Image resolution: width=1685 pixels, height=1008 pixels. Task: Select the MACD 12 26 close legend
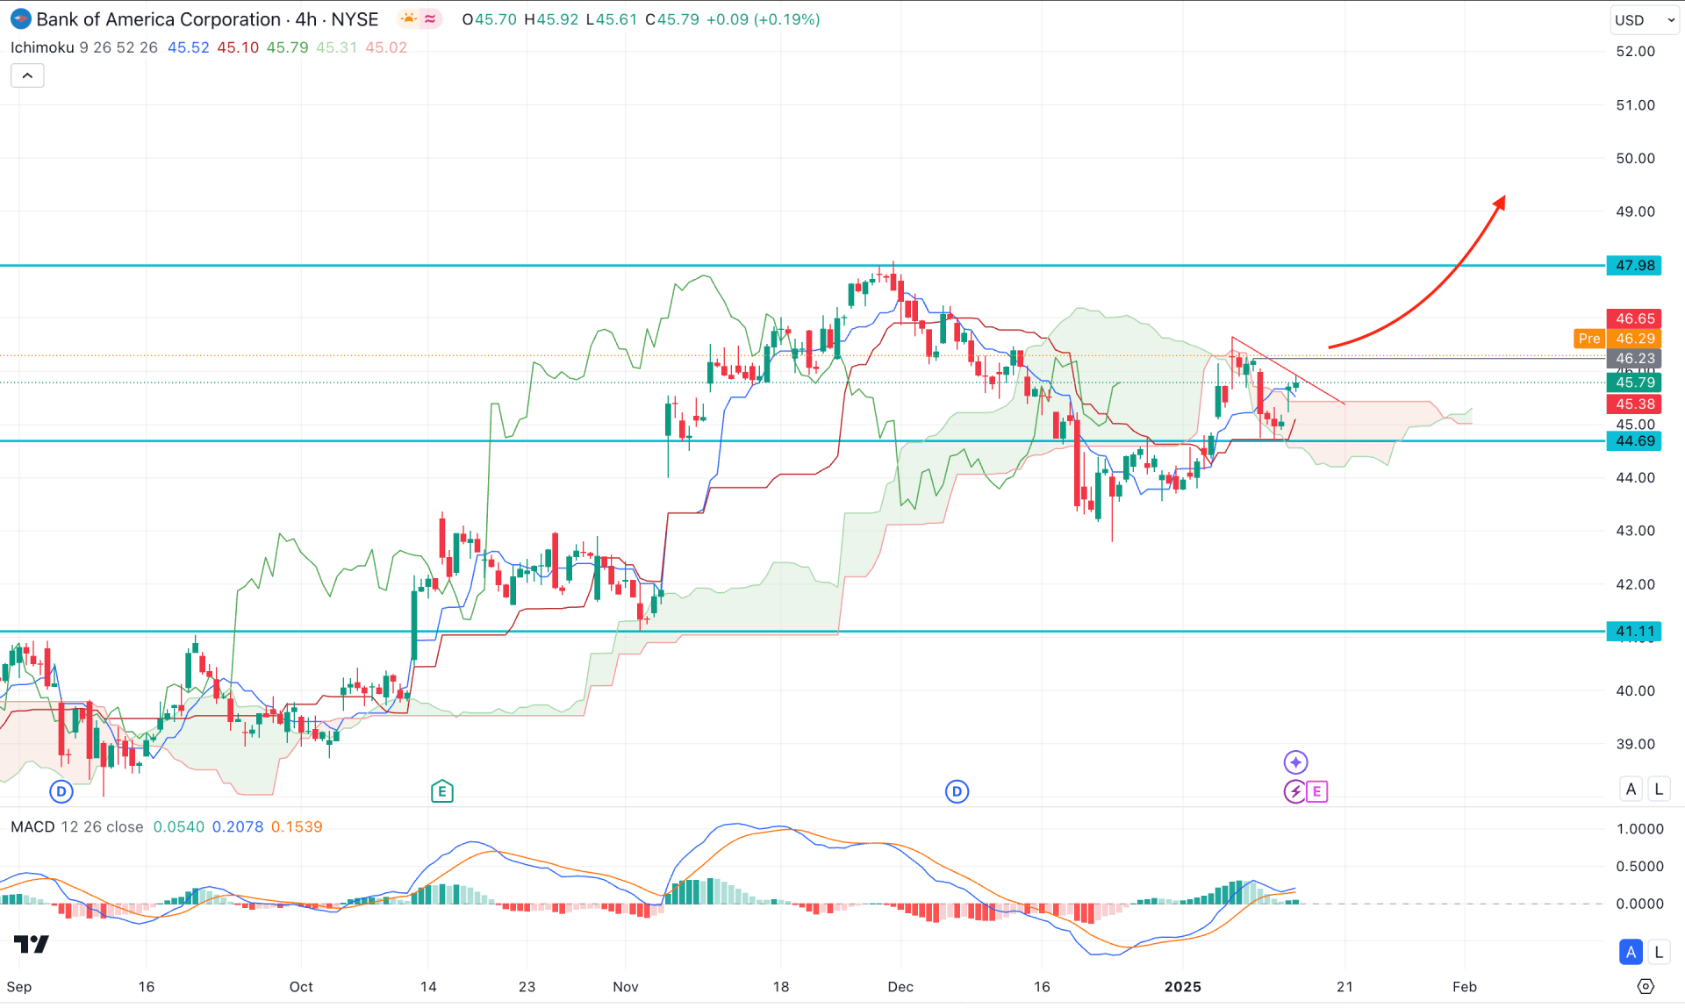[77, 827]
